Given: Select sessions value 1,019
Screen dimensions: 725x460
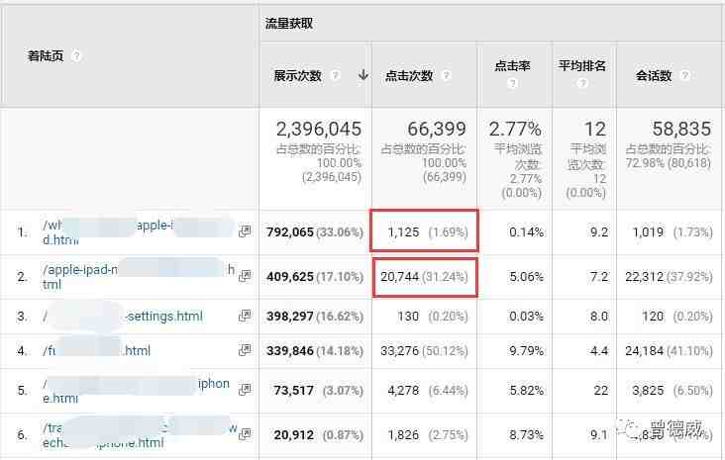Looking at the screenshot, I should point(648,231).
